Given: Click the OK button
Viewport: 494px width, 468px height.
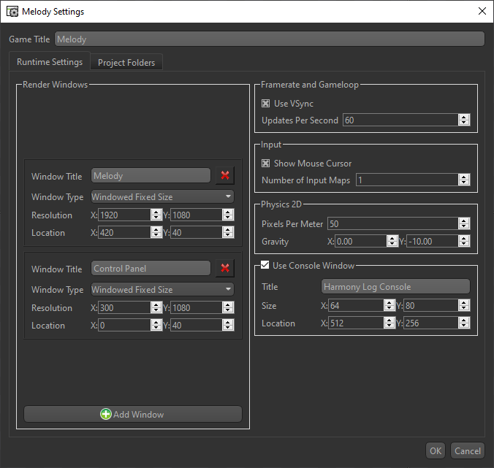Looking at the screenshot, I should coord(436,451).
